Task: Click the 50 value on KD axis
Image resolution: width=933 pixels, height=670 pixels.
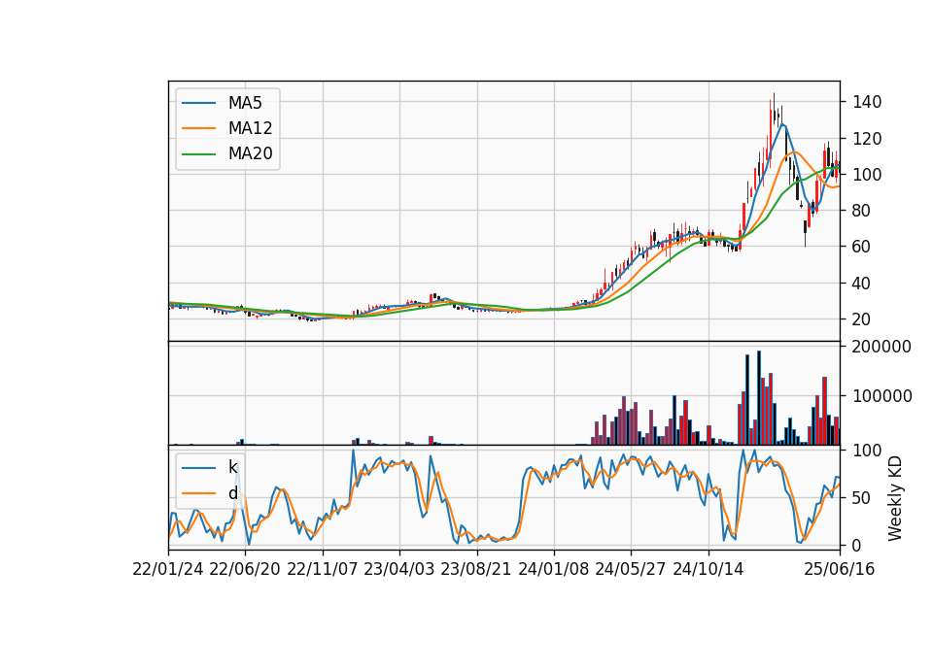Action: click(x=861, y=498)
